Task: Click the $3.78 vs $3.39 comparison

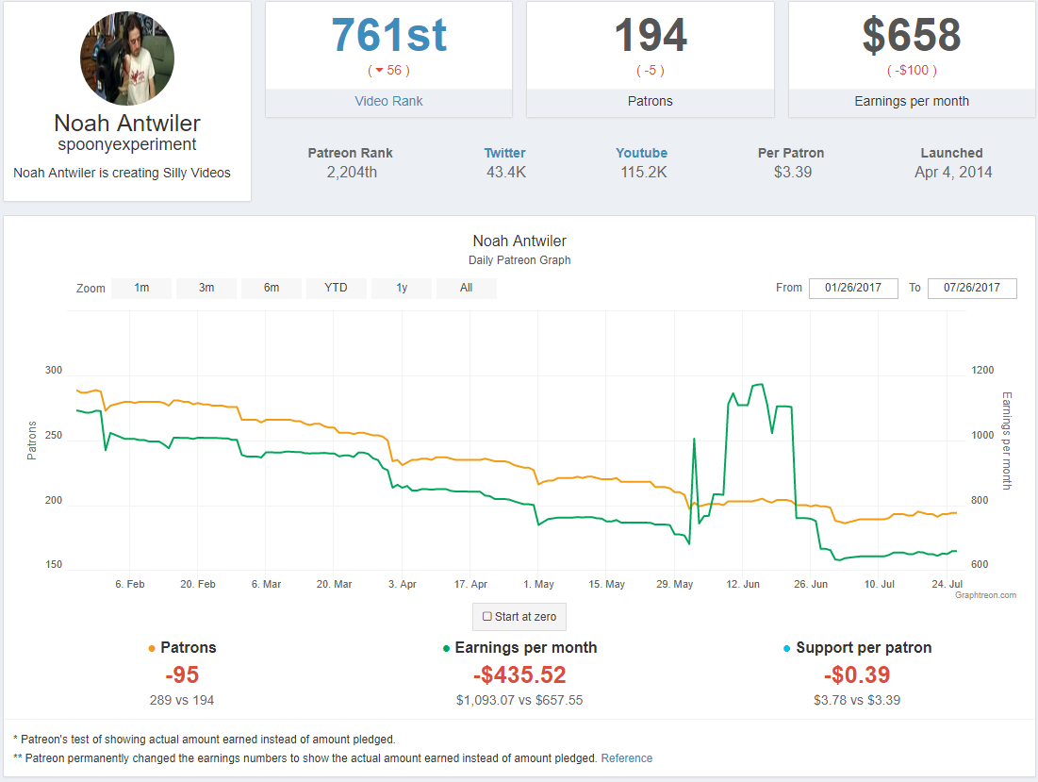Action: tap(857, 700)
